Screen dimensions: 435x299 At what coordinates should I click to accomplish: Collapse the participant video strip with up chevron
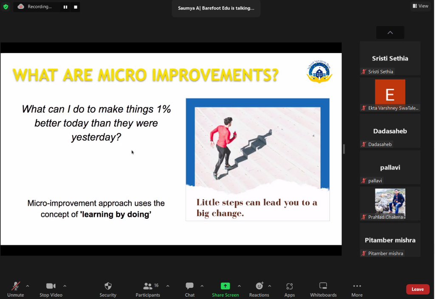point(390,32)
